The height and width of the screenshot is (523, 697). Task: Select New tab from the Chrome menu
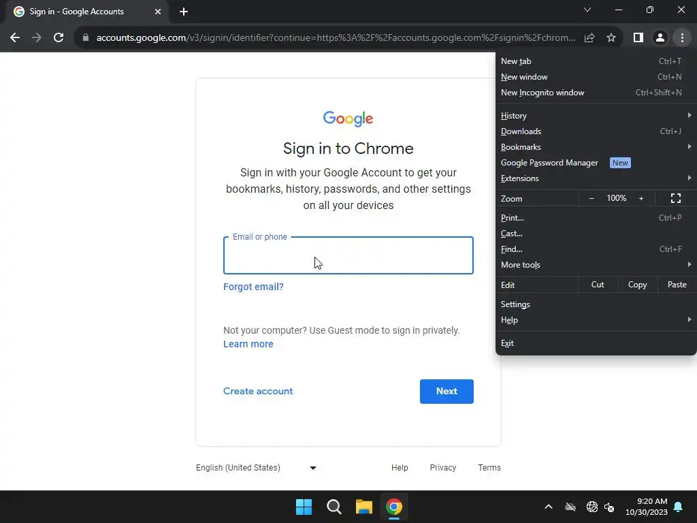tap(596, 61)
